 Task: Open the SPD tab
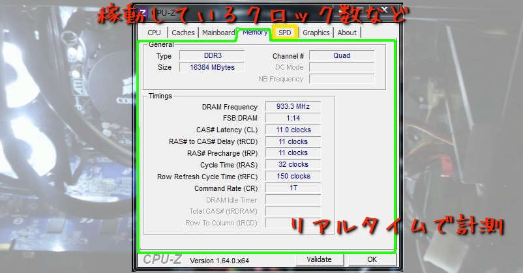pyautogui.click(x=285, y=33)
